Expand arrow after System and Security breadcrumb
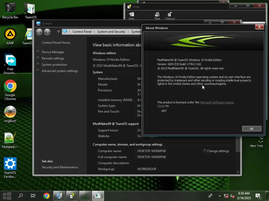Viewport: 269px width, 201px height. (x=128, y=32)
